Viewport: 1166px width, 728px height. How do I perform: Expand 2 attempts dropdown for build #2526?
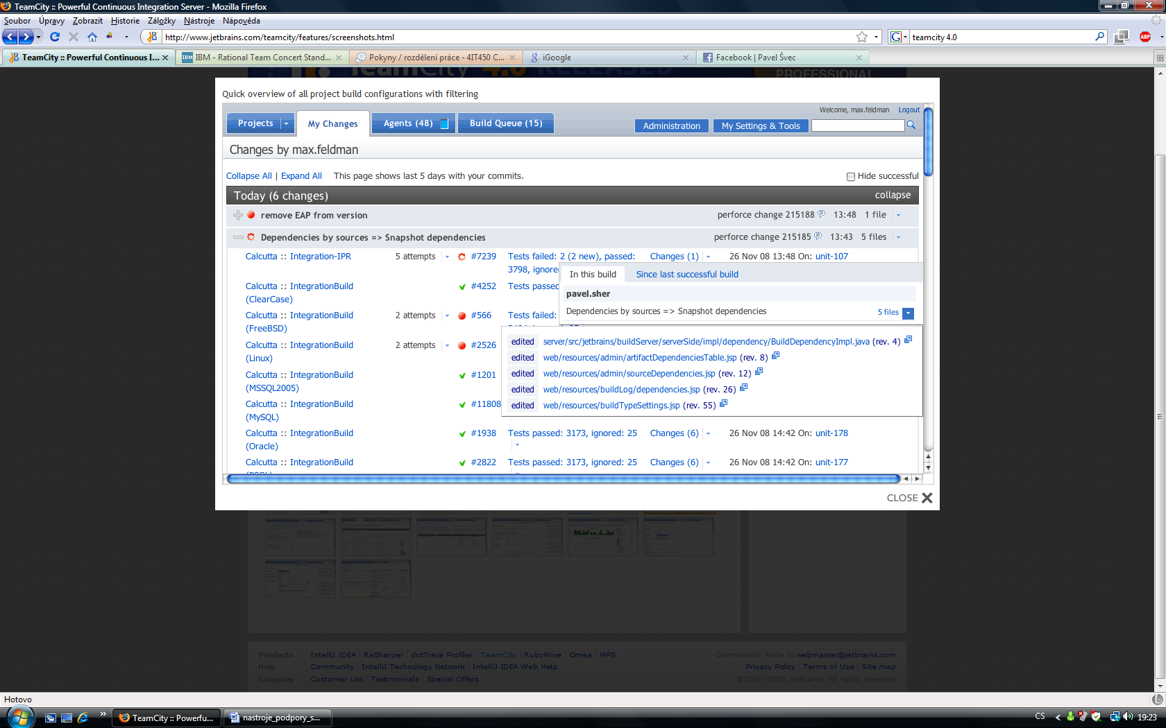(x=447, y=345)
